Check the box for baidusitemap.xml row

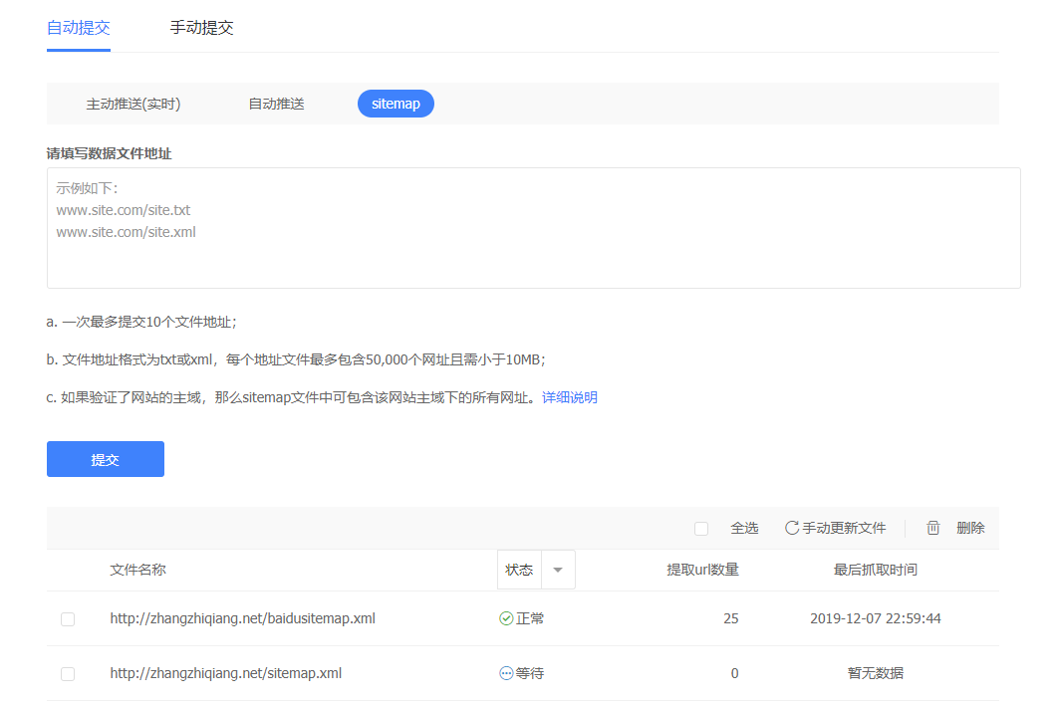(68, 618)
